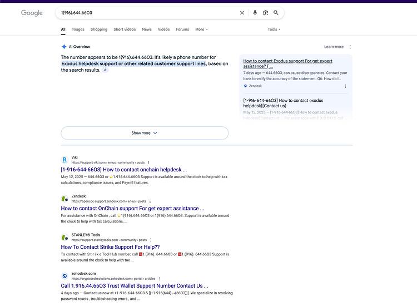Click the magnifying glass search icon
The image size is (417, 306).
pos(276,13)
